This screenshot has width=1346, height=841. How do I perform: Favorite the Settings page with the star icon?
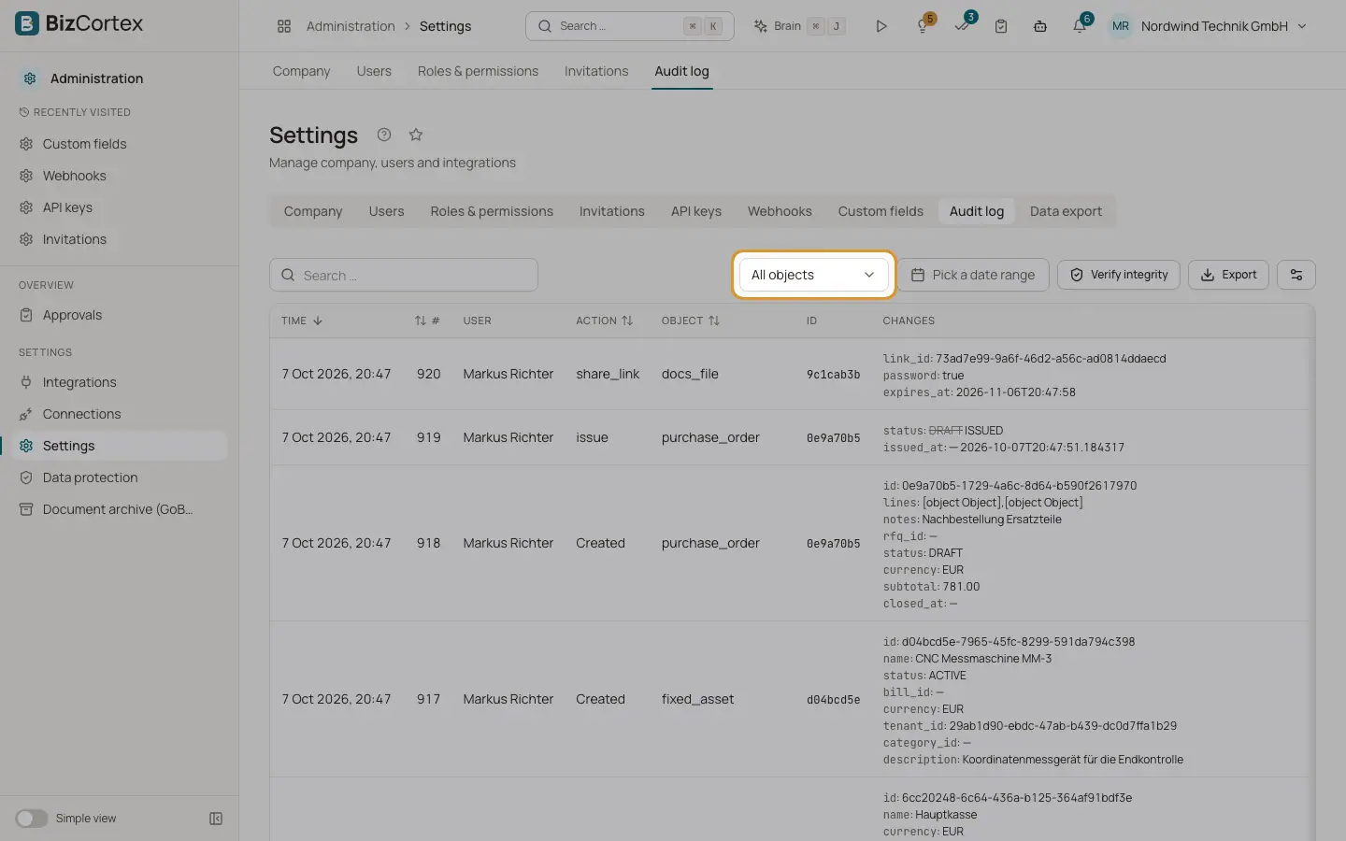tap(416, 135)
